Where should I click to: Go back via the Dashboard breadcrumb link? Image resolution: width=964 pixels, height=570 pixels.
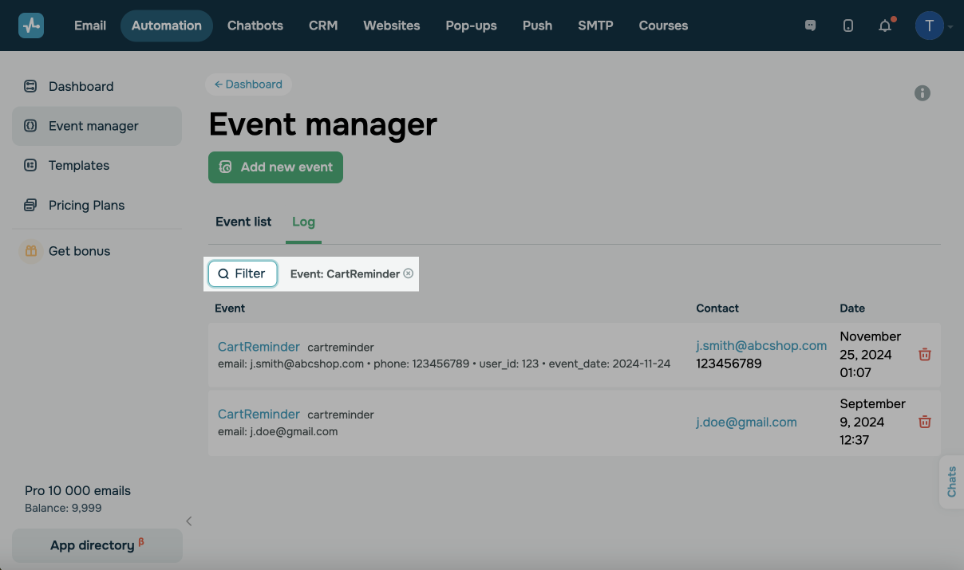tap(248, 85)
